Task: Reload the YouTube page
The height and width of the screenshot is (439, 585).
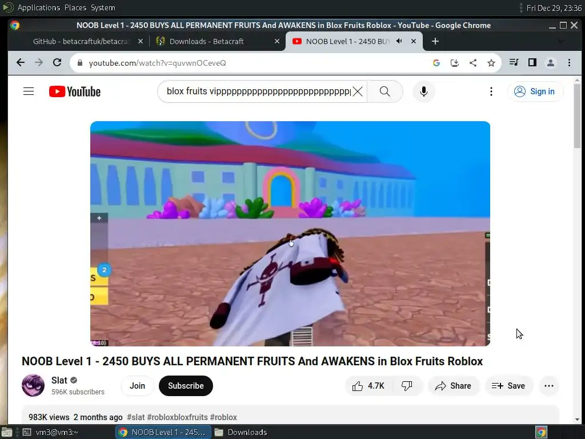Action: coord(57,63)
